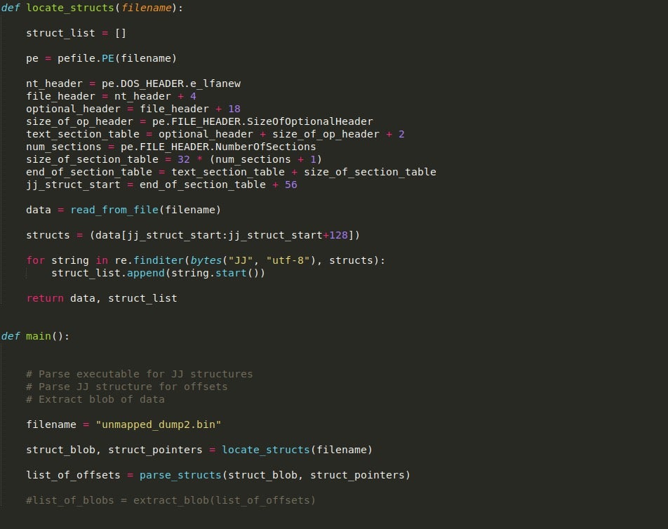Click the number 4 in the file_header assignment
Screen dimensions: 668x529
pyautogui.click(x=193, y=96)
